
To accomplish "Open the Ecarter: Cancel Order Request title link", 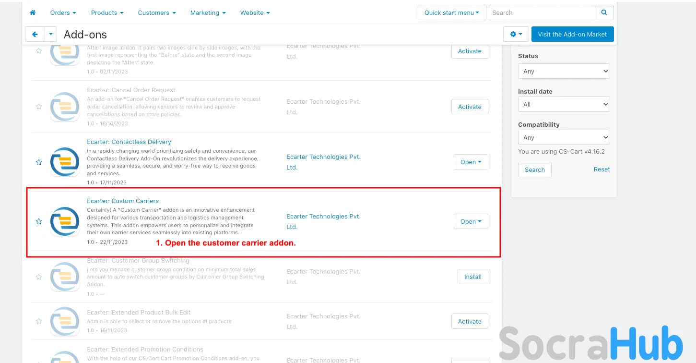I will (131, 90).
